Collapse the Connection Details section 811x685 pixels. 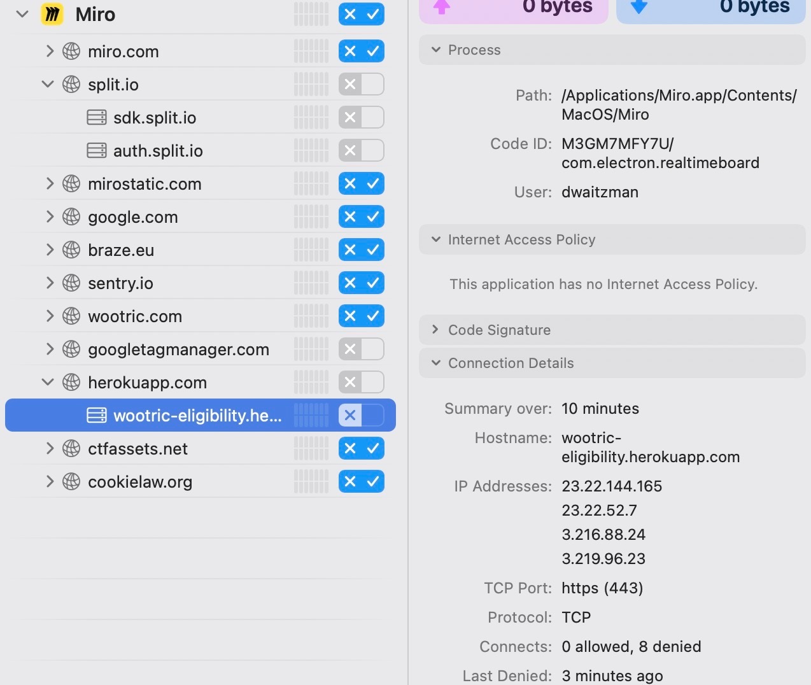point(436,363)
